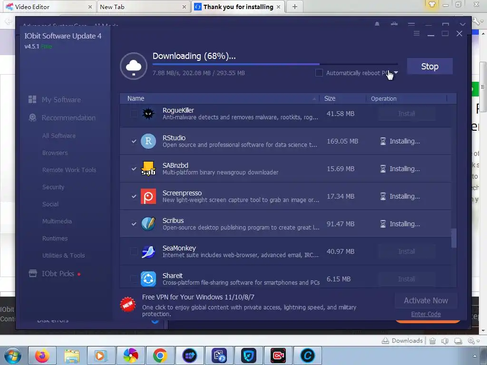Image resolution: width=487 pixels, height=365 pixels.
Task: Select the Social category
Action: click(50, 204)
